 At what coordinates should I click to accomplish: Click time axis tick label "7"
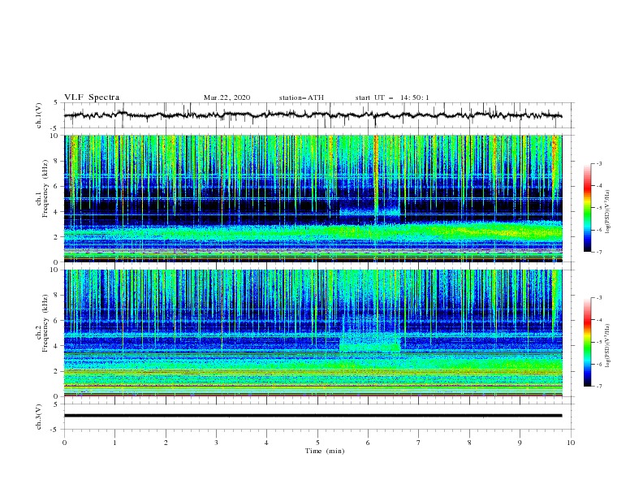(x=419, y=443)
